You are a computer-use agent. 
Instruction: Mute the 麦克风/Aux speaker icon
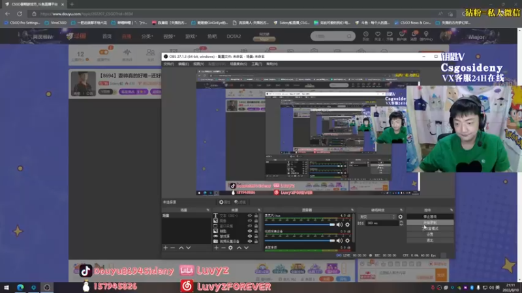point(339,225)
